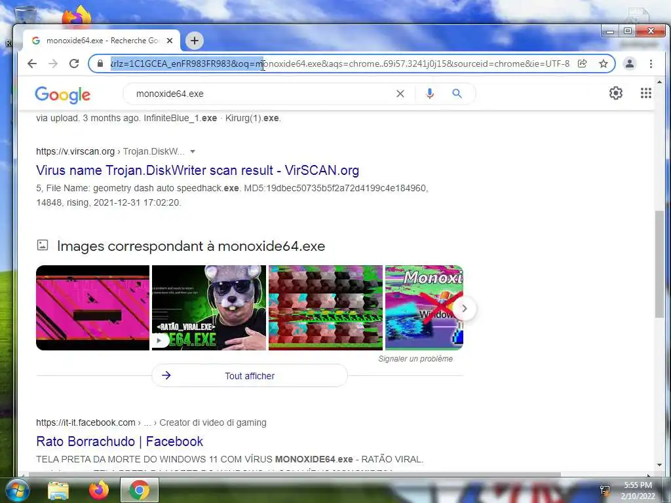The height and width of the screenshot is (503, 671).
Task: Open the rat with sunglasses thumbnail
Action: point(209,308)
